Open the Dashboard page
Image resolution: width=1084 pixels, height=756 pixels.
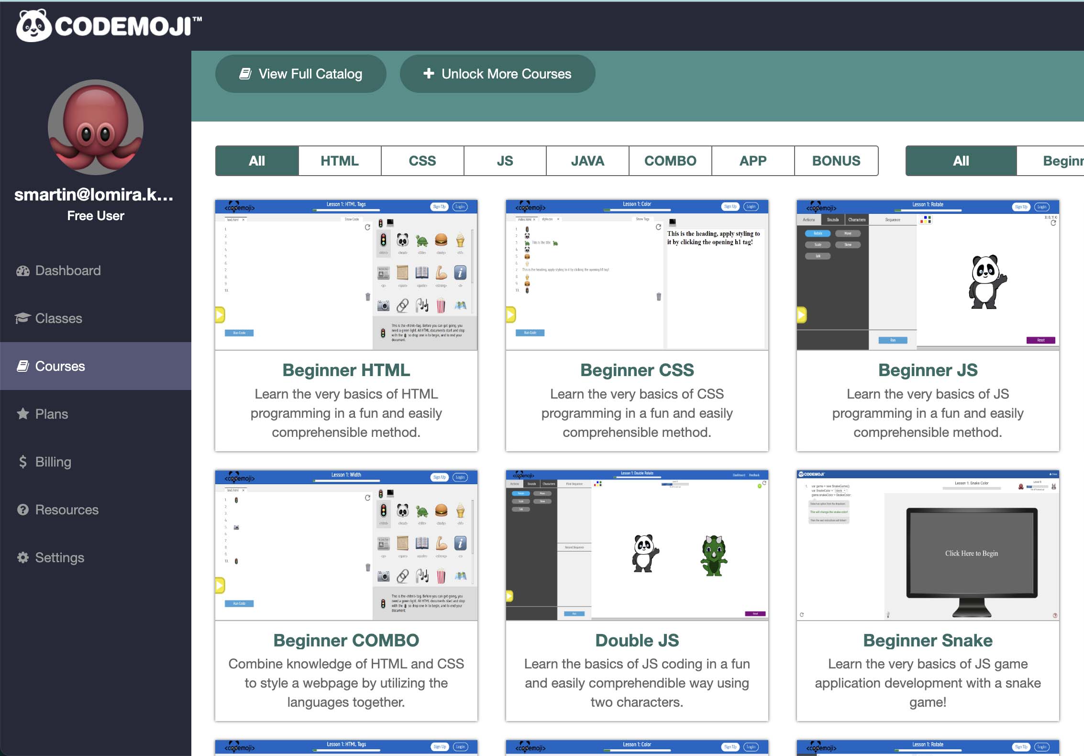click(96, 270)
